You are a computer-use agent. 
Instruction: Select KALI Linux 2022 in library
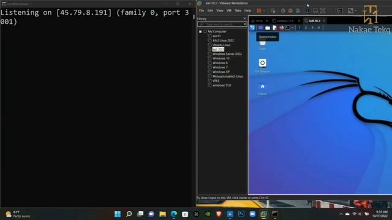pos(223,40)
